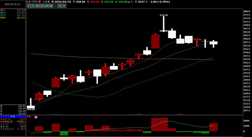The image size is (252, 137).
Task: Select the 15-minute timeframe button
Action: click(42, 6)
